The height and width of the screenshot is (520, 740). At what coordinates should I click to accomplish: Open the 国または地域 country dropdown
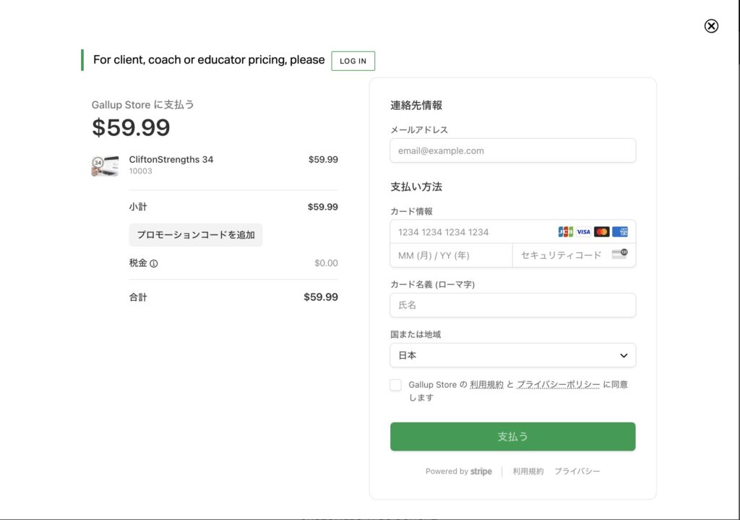coord(513,355)
